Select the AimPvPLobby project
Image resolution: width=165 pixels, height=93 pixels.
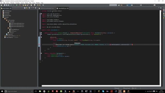(7, 16)
